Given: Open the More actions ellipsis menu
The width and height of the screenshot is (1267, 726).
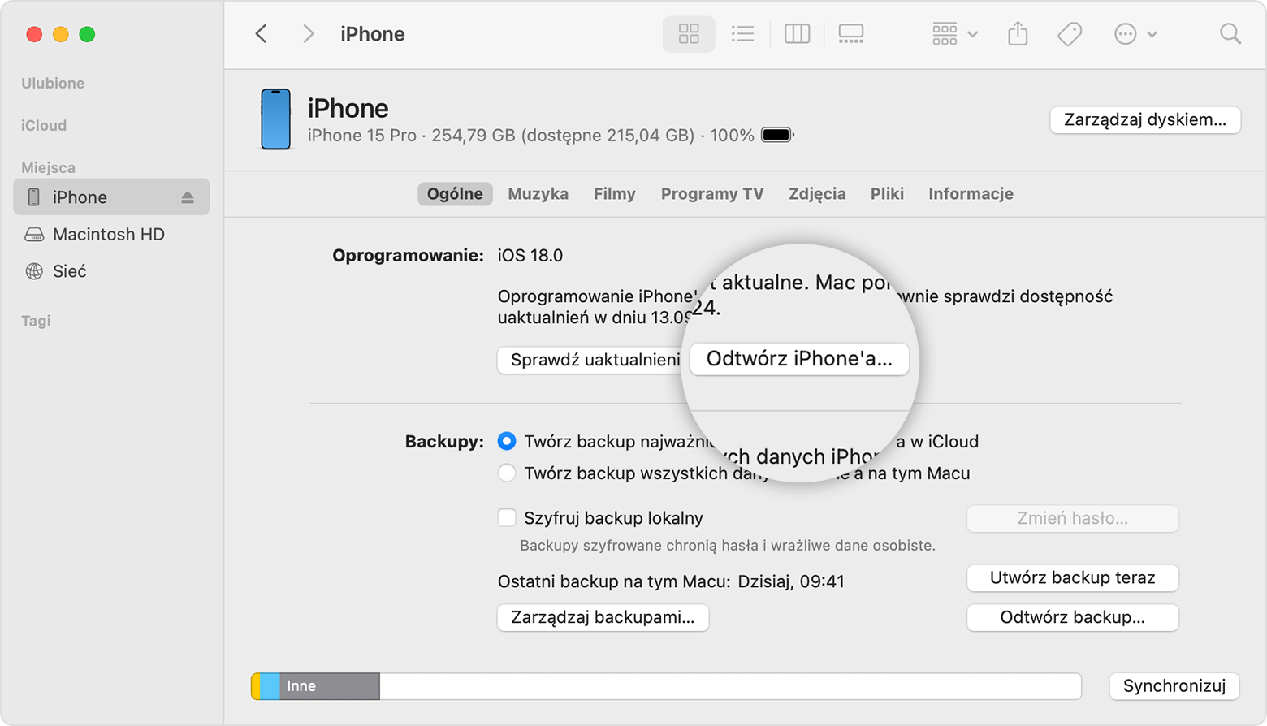Looking at the screenshot, I should click(x=1135, y=34).
